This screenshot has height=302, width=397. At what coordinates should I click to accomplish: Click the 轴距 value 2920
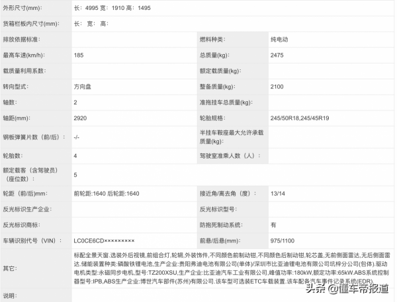pos(81,118)
